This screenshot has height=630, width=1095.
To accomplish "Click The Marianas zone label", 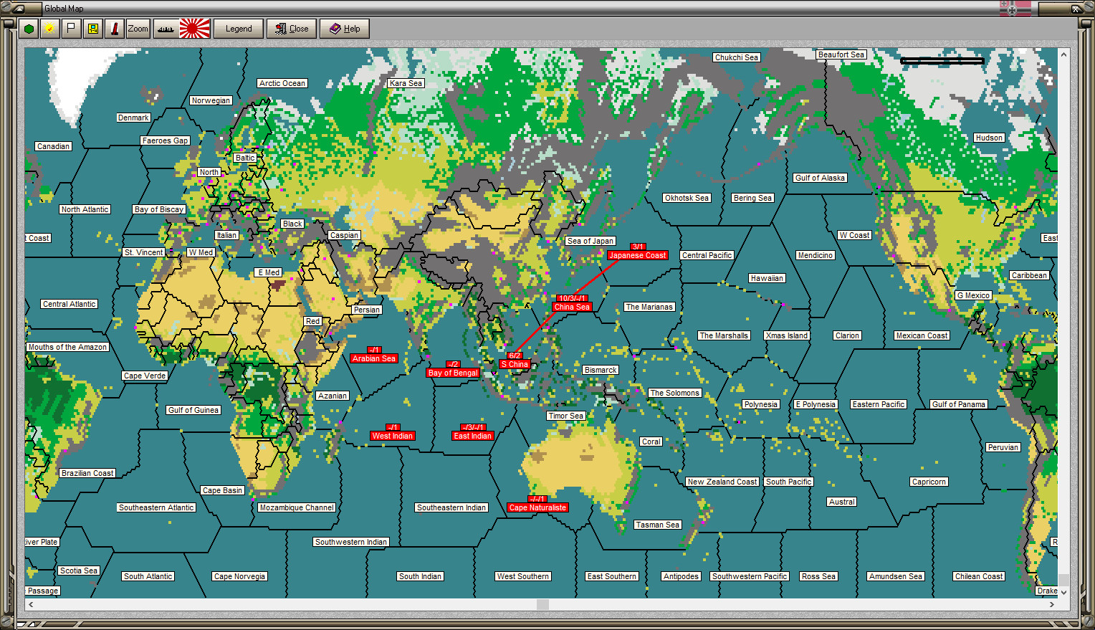I will click(x=649, y=307).
